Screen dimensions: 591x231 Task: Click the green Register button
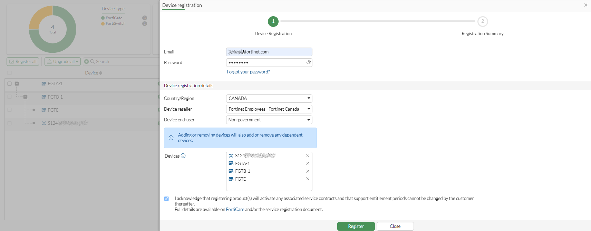pos(356,226)
